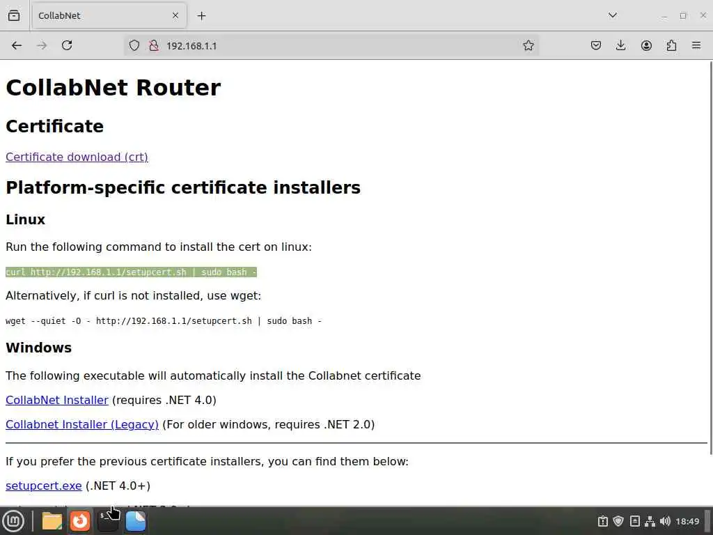Open the network connections tray icon
The height and width of the screenshot is (535, 713).
(x=650, y=521)
